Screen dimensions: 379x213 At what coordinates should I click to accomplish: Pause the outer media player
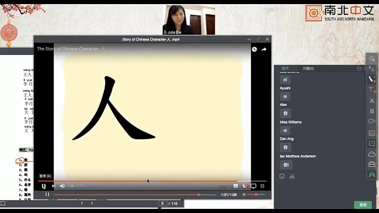[x=47, y=194]
